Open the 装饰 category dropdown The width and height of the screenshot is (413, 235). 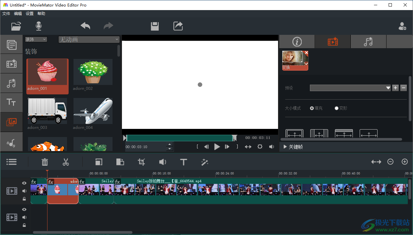click(36, 39)
